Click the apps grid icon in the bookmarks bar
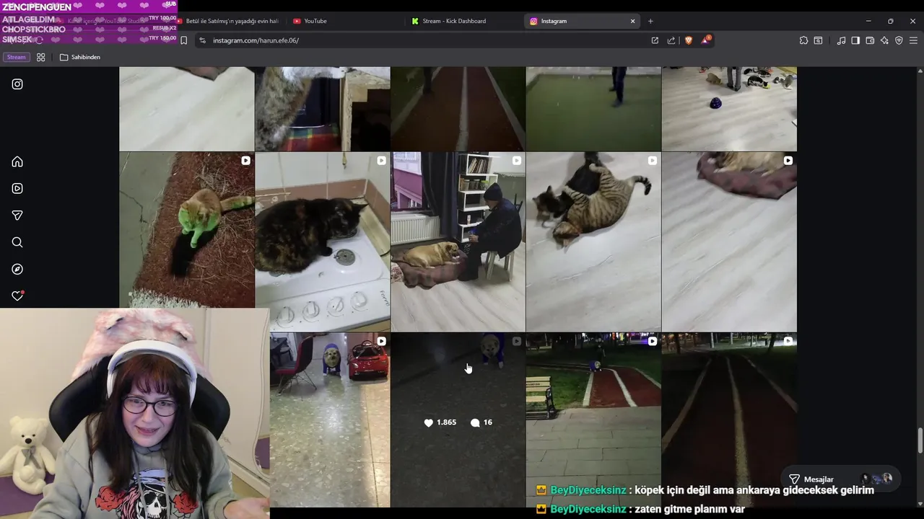The height and width of the screenshot is (519, 924). coord(40,57)
